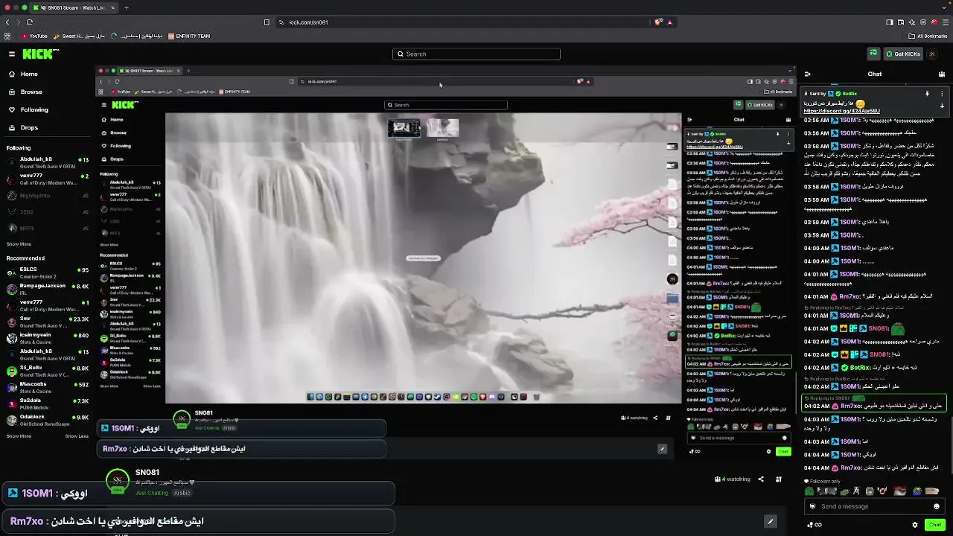Open the Kick hamburger sidebar menu
953x536 pixels.
12,54
